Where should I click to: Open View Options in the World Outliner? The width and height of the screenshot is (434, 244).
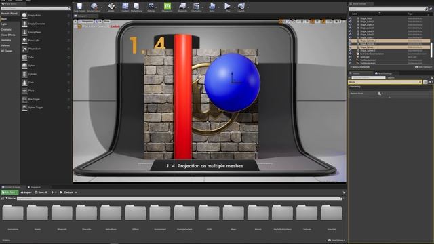pos(423,67)
